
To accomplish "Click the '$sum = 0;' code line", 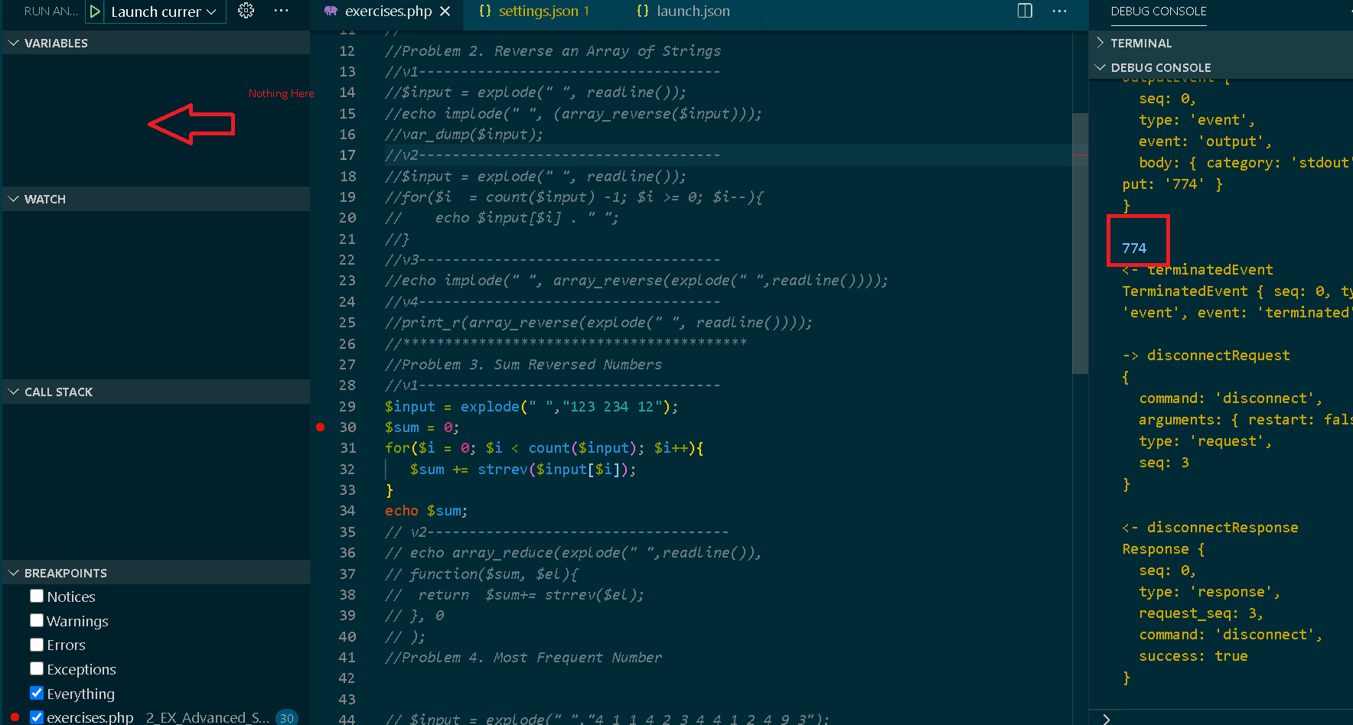I will pyautogui.click(x=422, y=427).
